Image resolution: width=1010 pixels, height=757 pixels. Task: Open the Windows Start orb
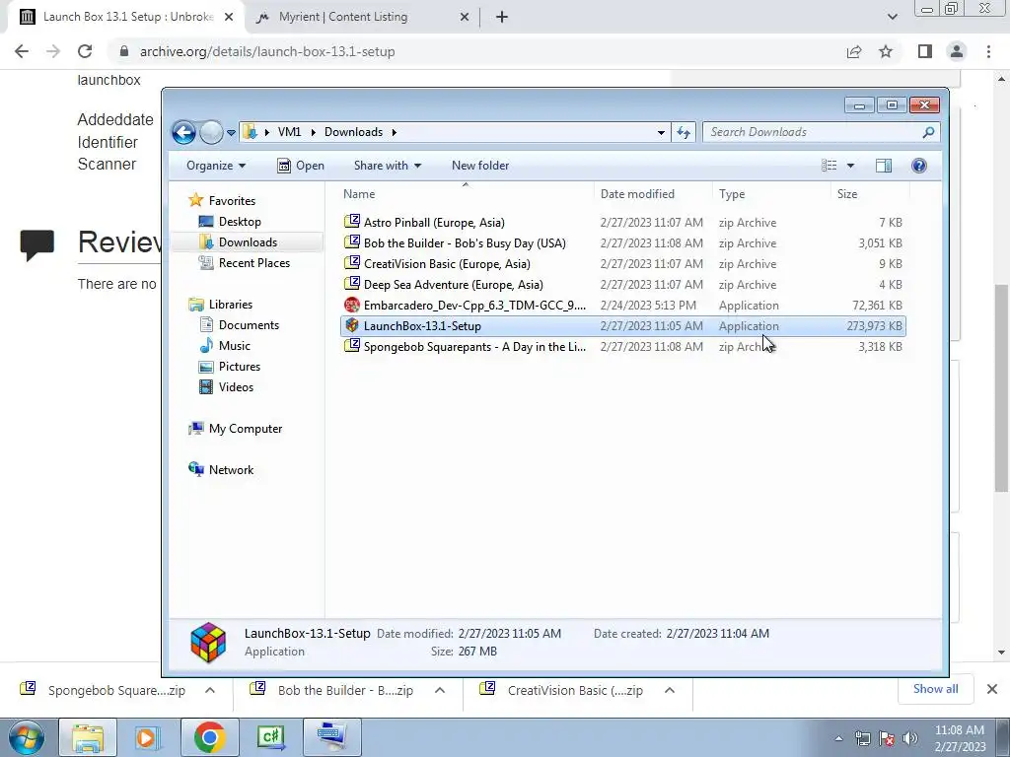tap(26, 738)
